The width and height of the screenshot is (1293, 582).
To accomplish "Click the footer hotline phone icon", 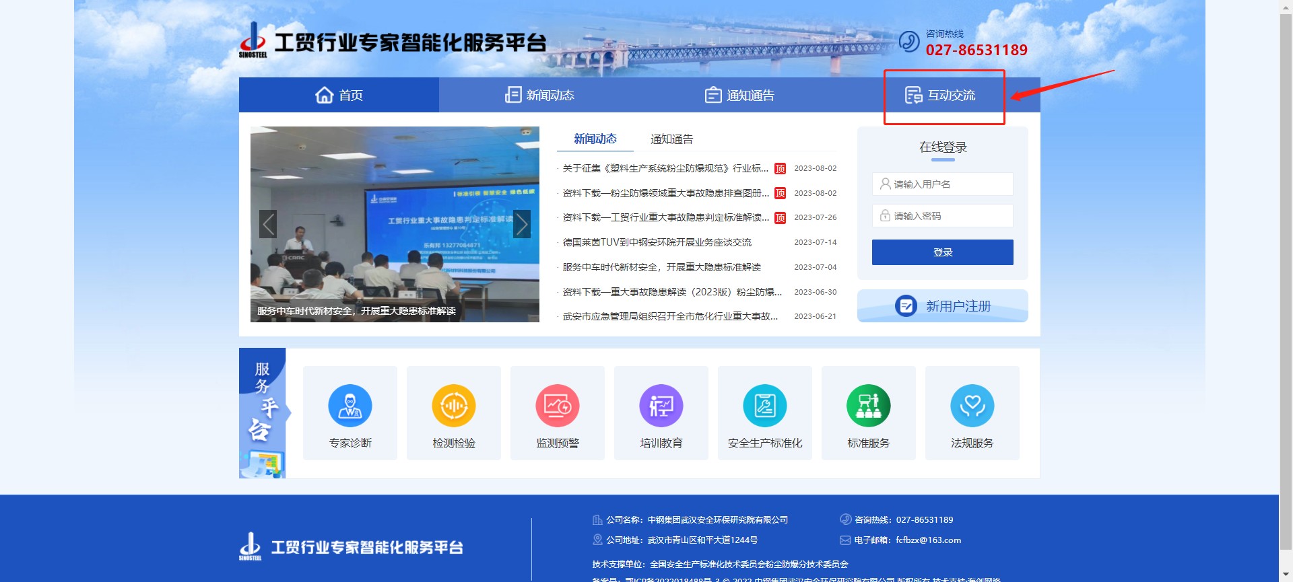I will (846, 519).
